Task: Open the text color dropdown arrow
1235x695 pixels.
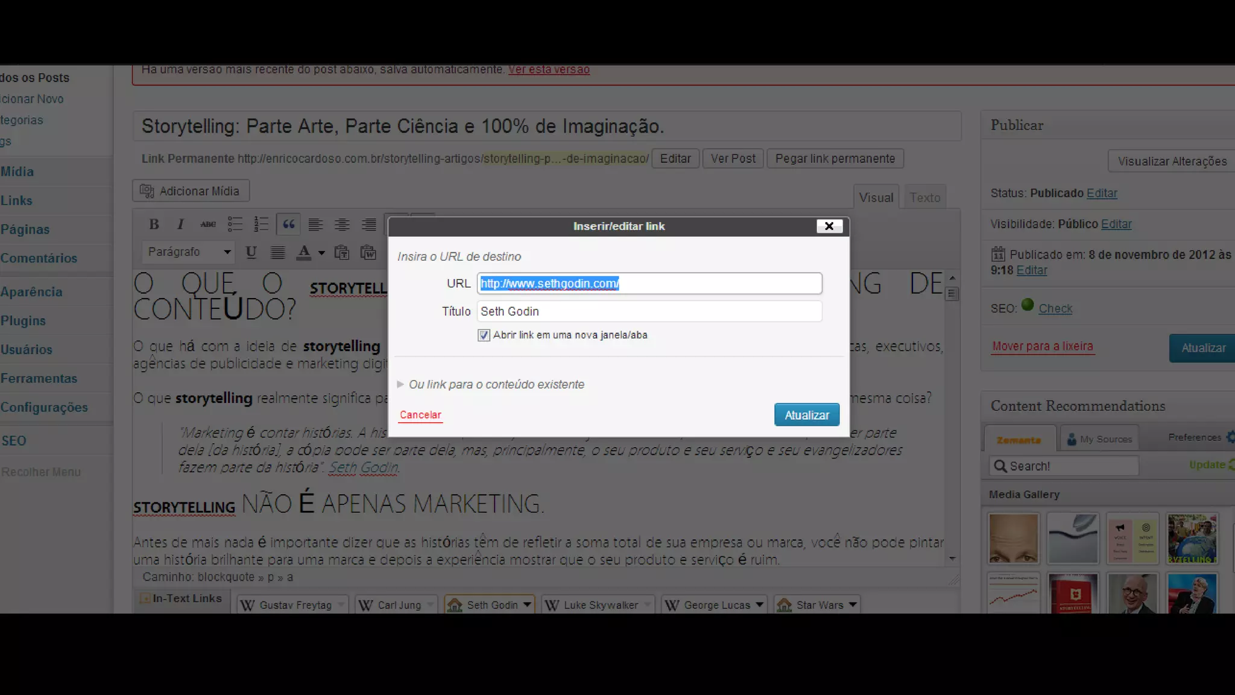Action: click(321, 253)
